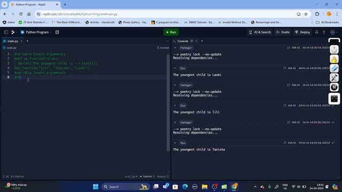
Task: Click Ask AI on the lili Run entry
Action: 290,106
